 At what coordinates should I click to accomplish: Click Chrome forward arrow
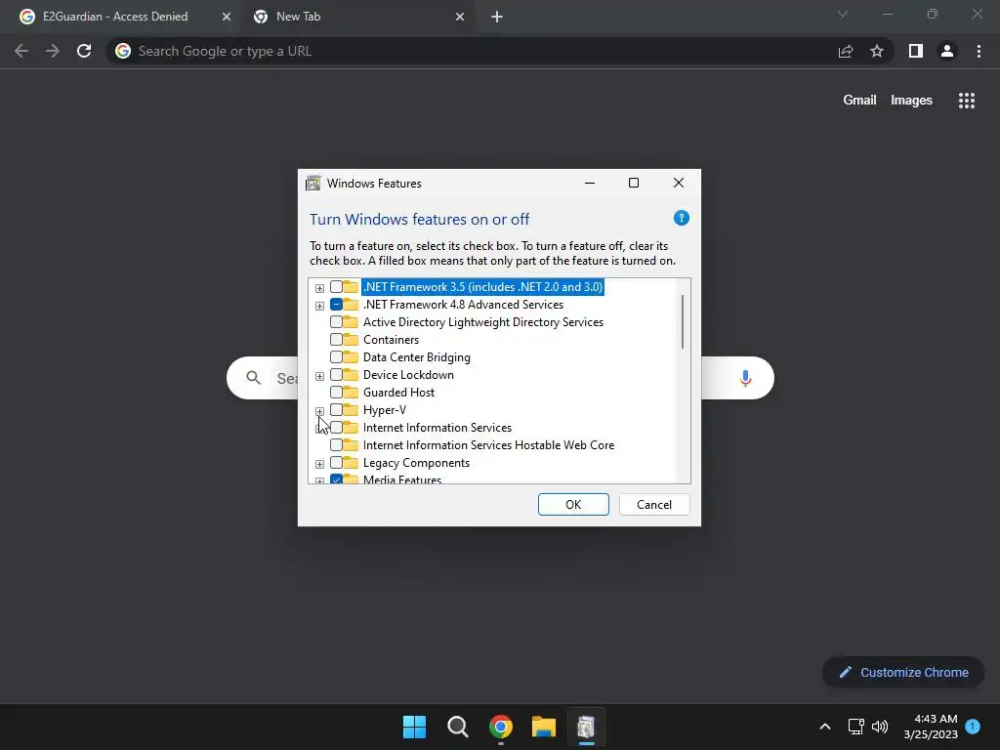53,51
